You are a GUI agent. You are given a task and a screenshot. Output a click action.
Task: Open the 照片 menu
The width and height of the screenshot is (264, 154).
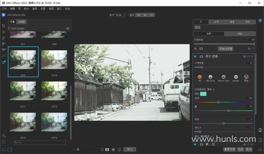tap(26, 9)
